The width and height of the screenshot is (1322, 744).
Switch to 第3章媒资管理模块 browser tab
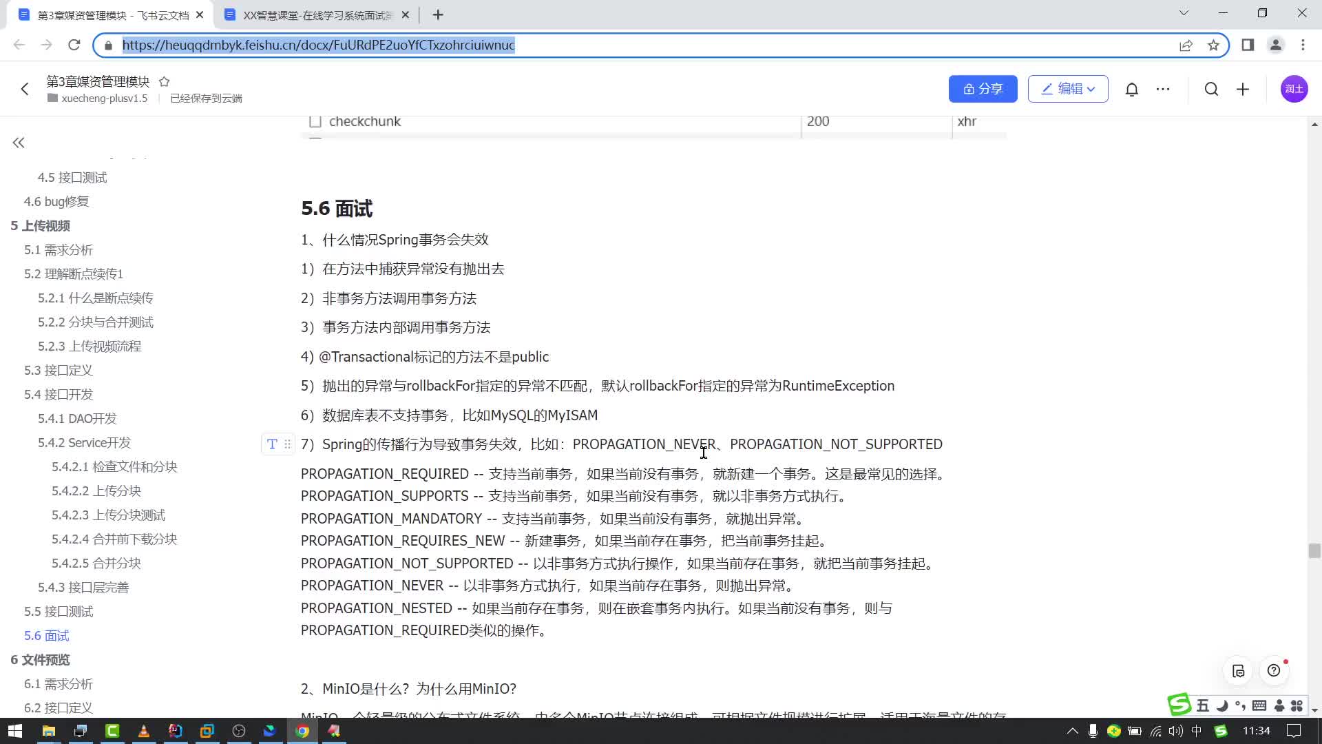(112, 15)
